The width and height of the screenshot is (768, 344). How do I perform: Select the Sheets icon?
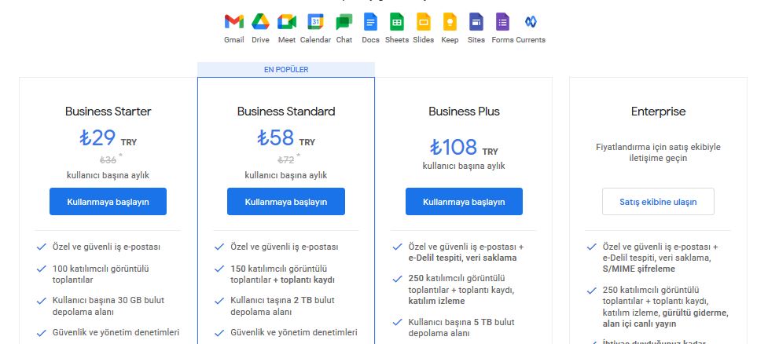(397, 21)
